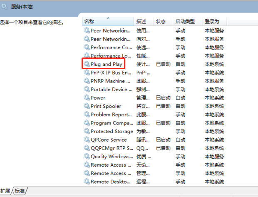Select the Portable Device service gear icon
Screen dimensions: 258x197
tap(87, 89)
